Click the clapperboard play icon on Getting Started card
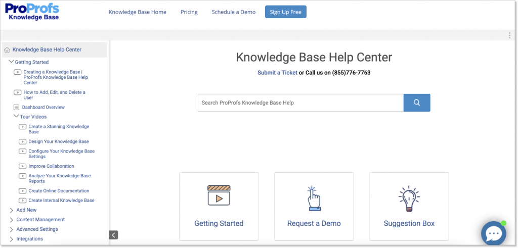This screenshot has width=518, height=248. (x=219, y=195)
